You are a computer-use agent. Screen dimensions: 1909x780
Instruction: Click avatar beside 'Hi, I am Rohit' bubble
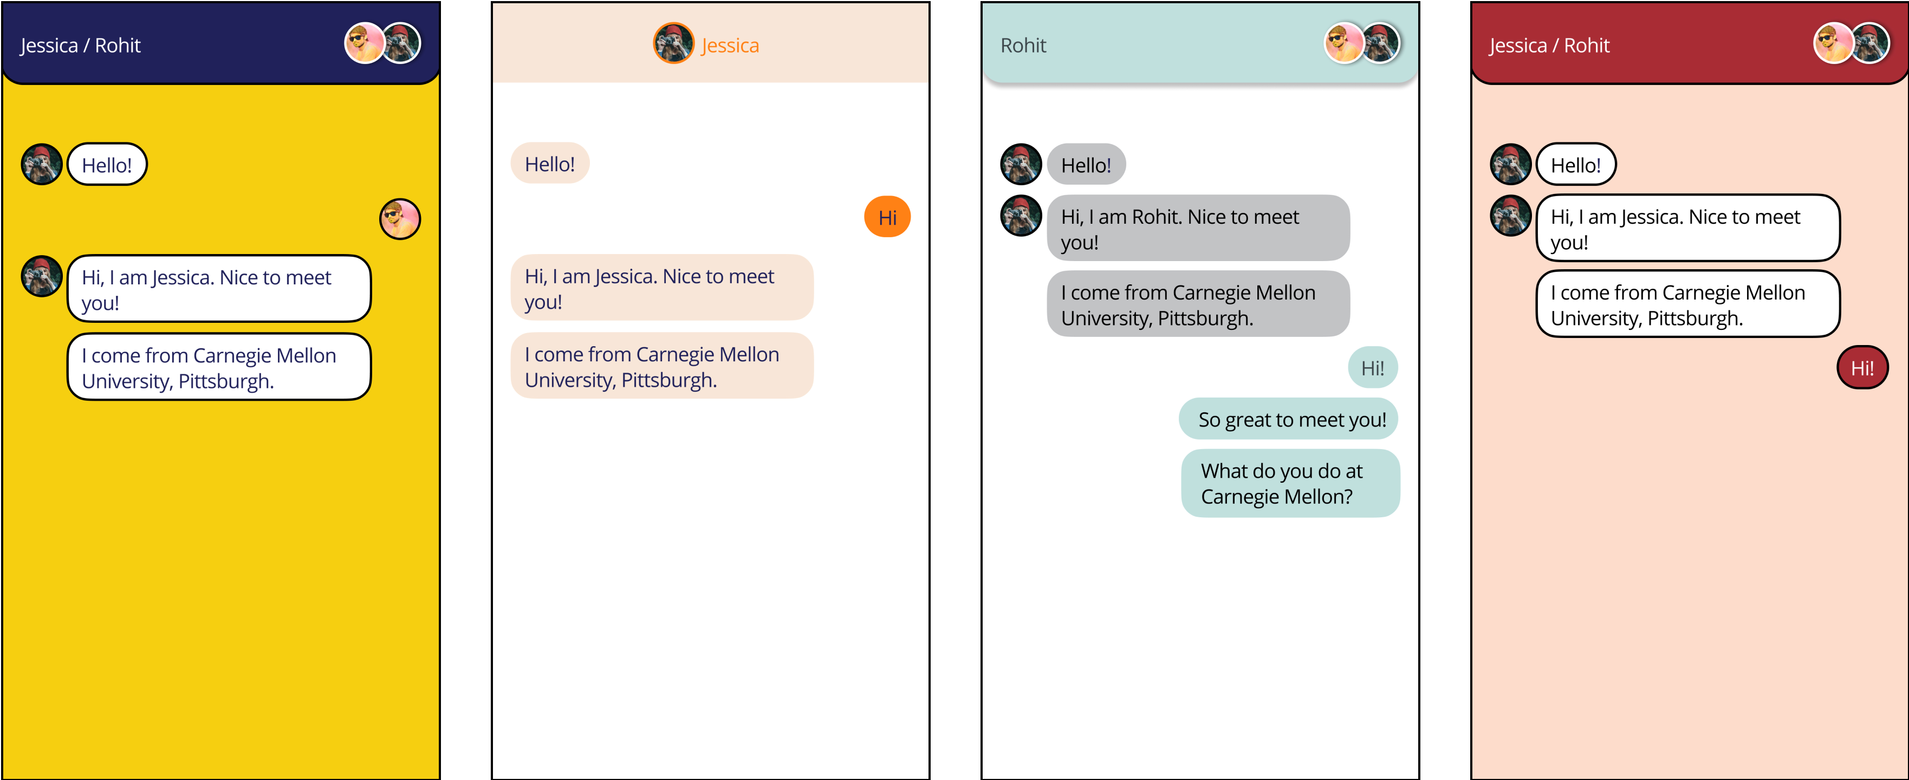1021,216
